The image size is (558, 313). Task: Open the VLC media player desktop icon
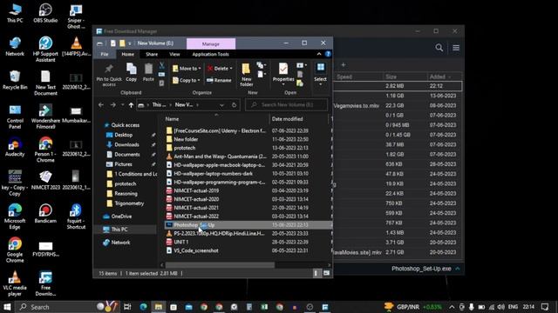pyautogui.click(x=15, y=283)
